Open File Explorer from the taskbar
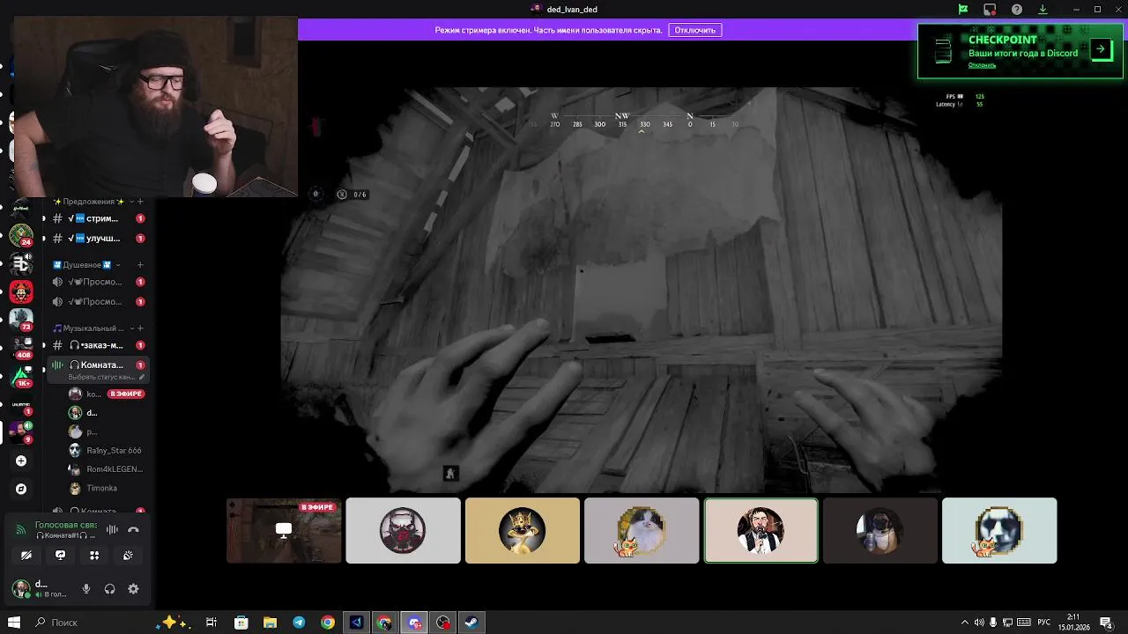This screenshot has height=634, width=1128. [x=270, y=623]
